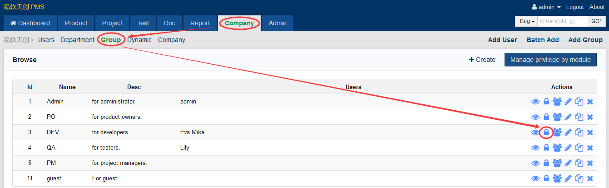Open the Dashboard tab
Viewport: 609px width, 188px height.
(x=30, y=23)
